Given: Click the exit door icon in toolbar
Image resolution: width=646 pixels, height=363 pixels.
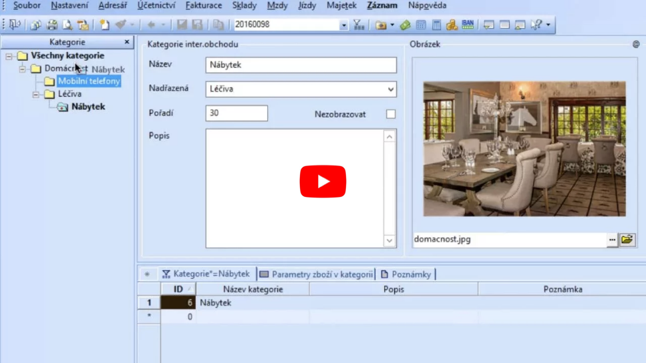Looking at the screenshot, I should coord(15,25).
